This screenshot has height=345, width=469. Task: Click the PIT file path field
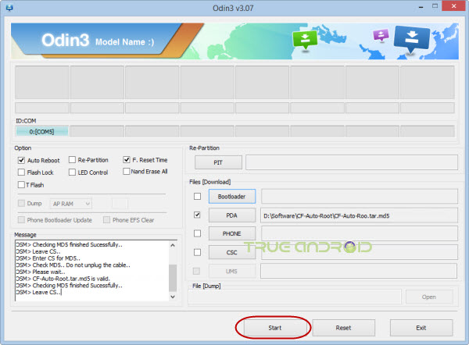tap(352, 162)
